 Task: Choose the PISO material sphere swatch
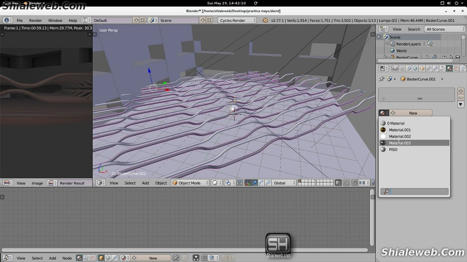(383, 150)
